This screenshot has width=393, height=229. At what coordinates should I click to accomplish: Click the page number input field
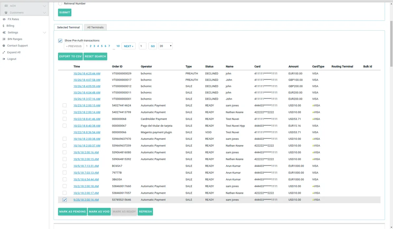(x=142, y=46)
